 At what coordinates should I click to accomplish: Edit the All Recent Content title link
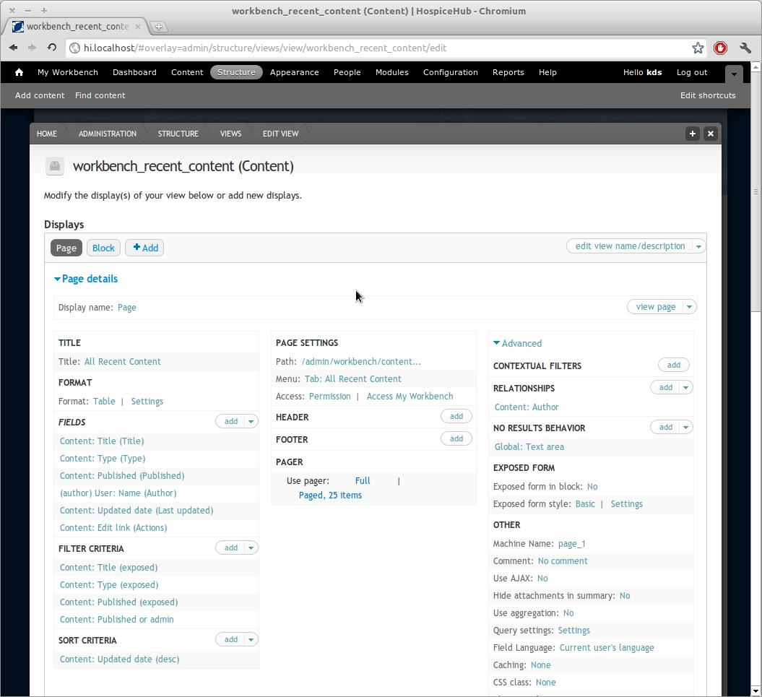coord(123,362)
